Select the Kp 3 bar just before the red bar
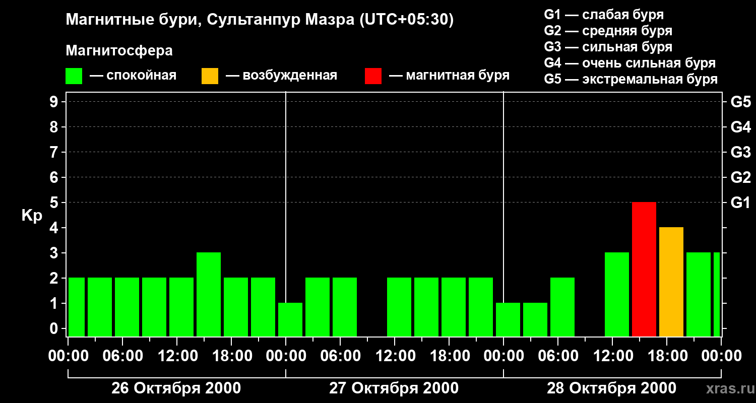 click(617, 294)
